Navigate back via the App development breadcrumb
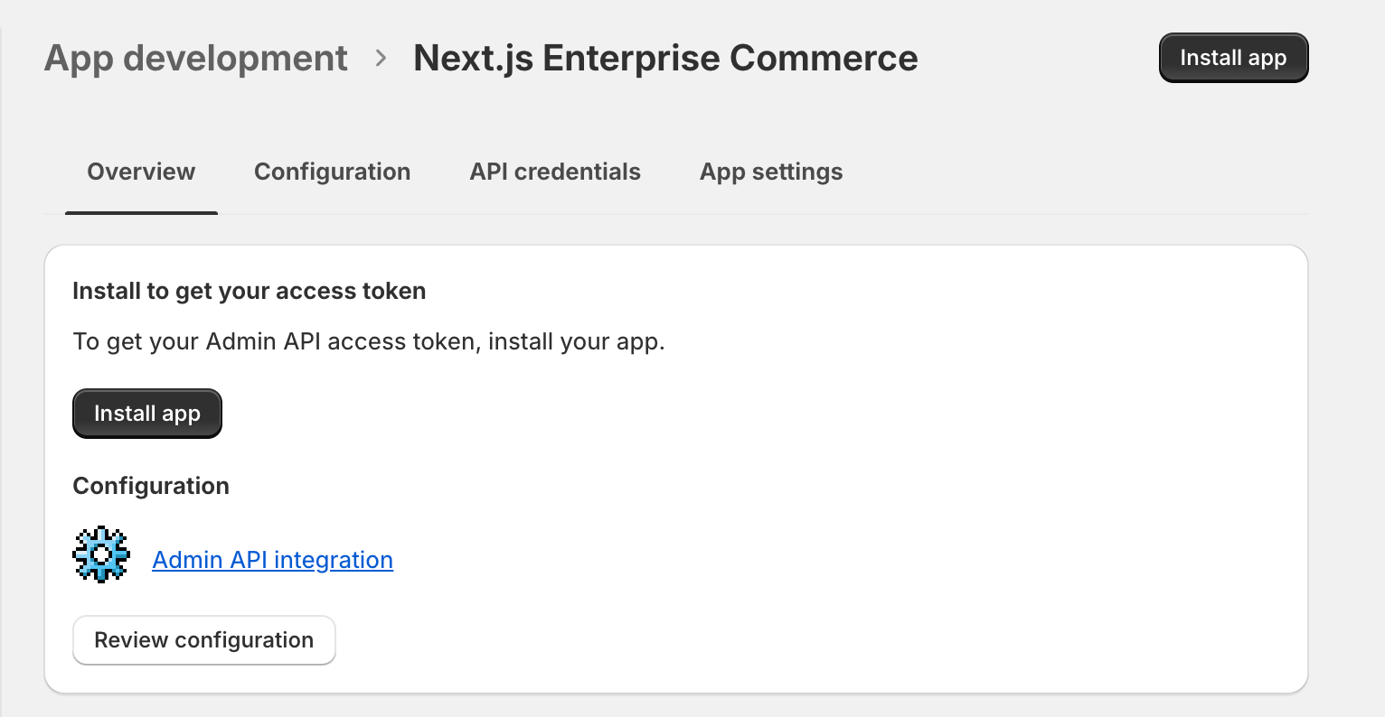Viewport: 1385px width, 717px height. [x=195, y=58]
